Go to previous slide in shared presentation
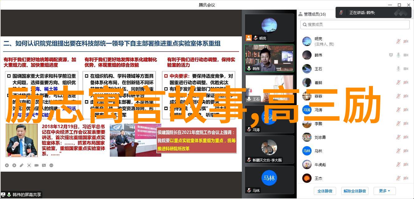 [7, 165]
